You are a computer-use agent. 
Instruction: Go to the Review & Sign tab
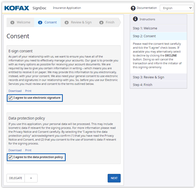click(81, 22)
